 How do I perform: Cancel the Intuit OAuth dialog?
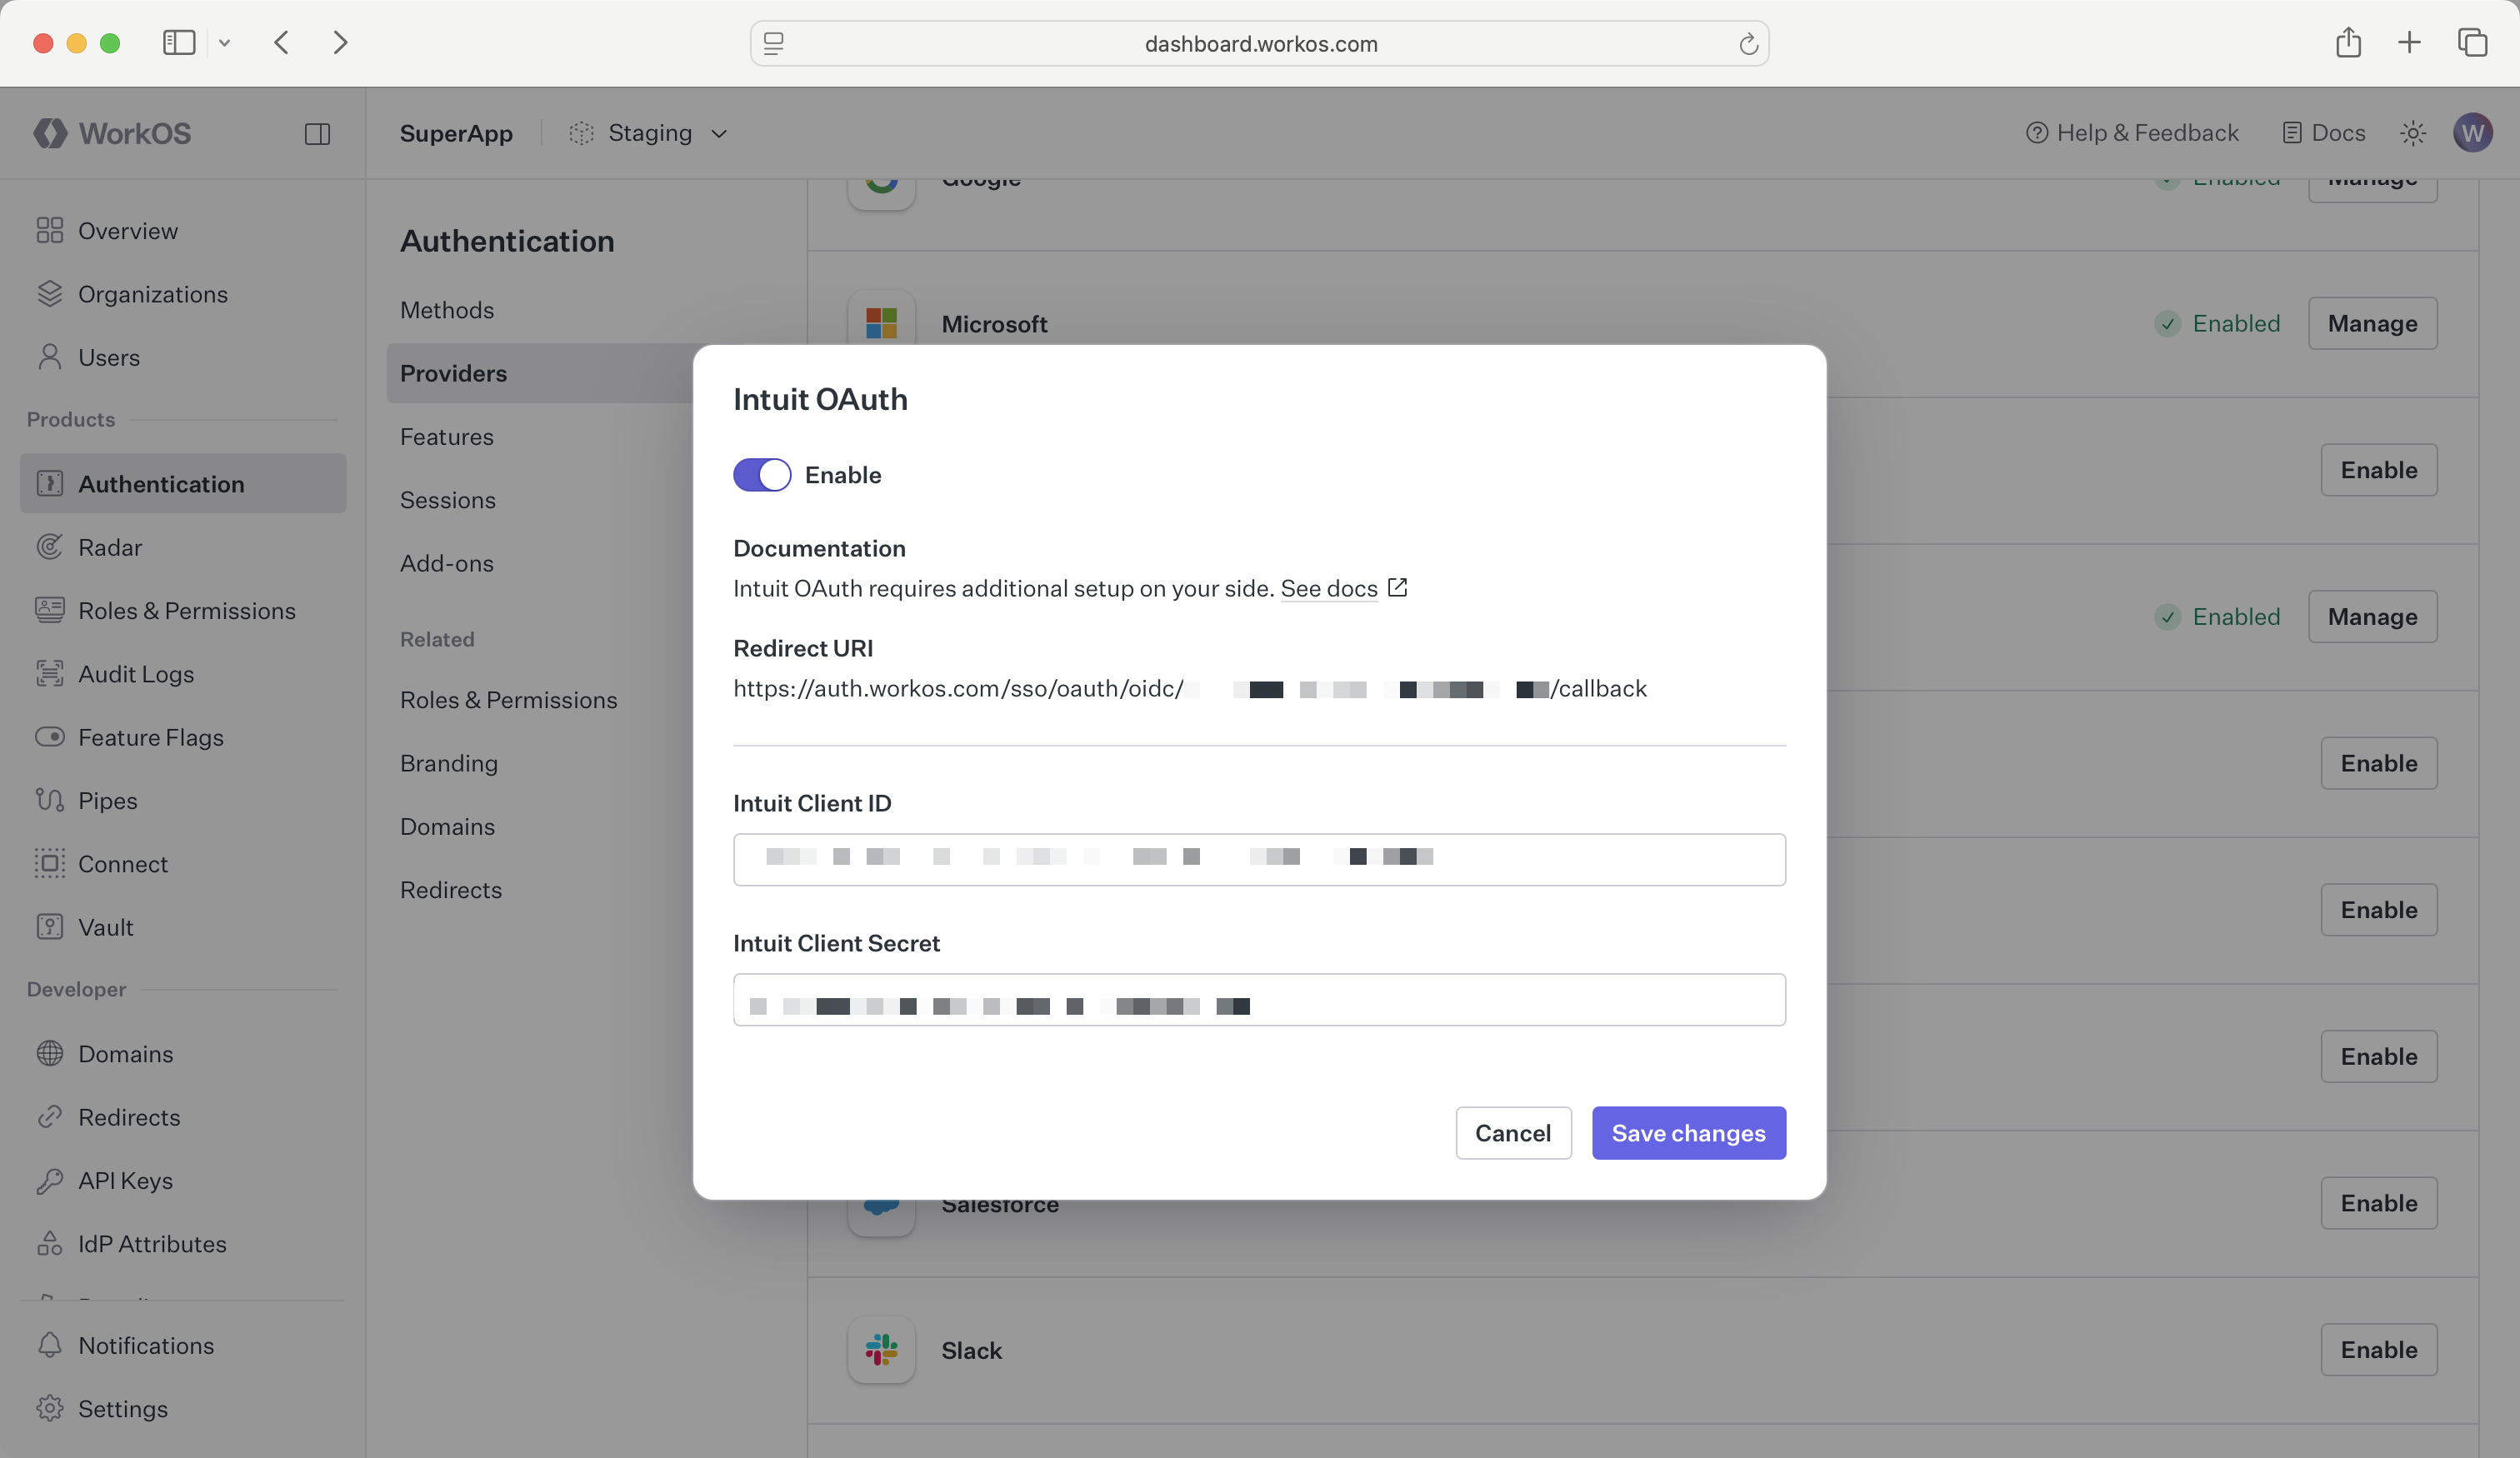(1513, 1133)
